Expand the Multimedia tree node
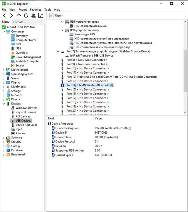The width and height of the screenshot is (188, 212). pyautogui.click(x=4, y=87)
